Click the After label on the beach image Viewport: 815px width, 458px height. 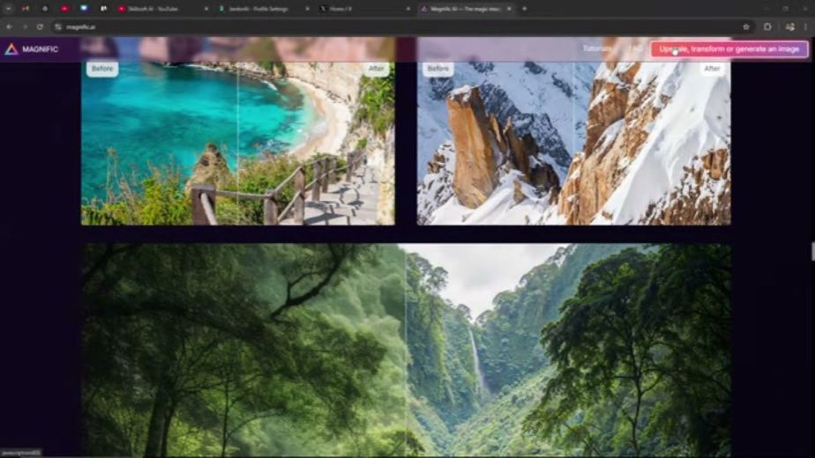(376, 69)
